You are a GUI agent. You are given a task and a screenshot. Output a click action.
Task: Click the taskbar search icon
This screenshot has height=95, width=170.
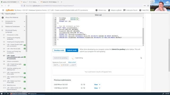pyautogui.click(x=5, y=94)
